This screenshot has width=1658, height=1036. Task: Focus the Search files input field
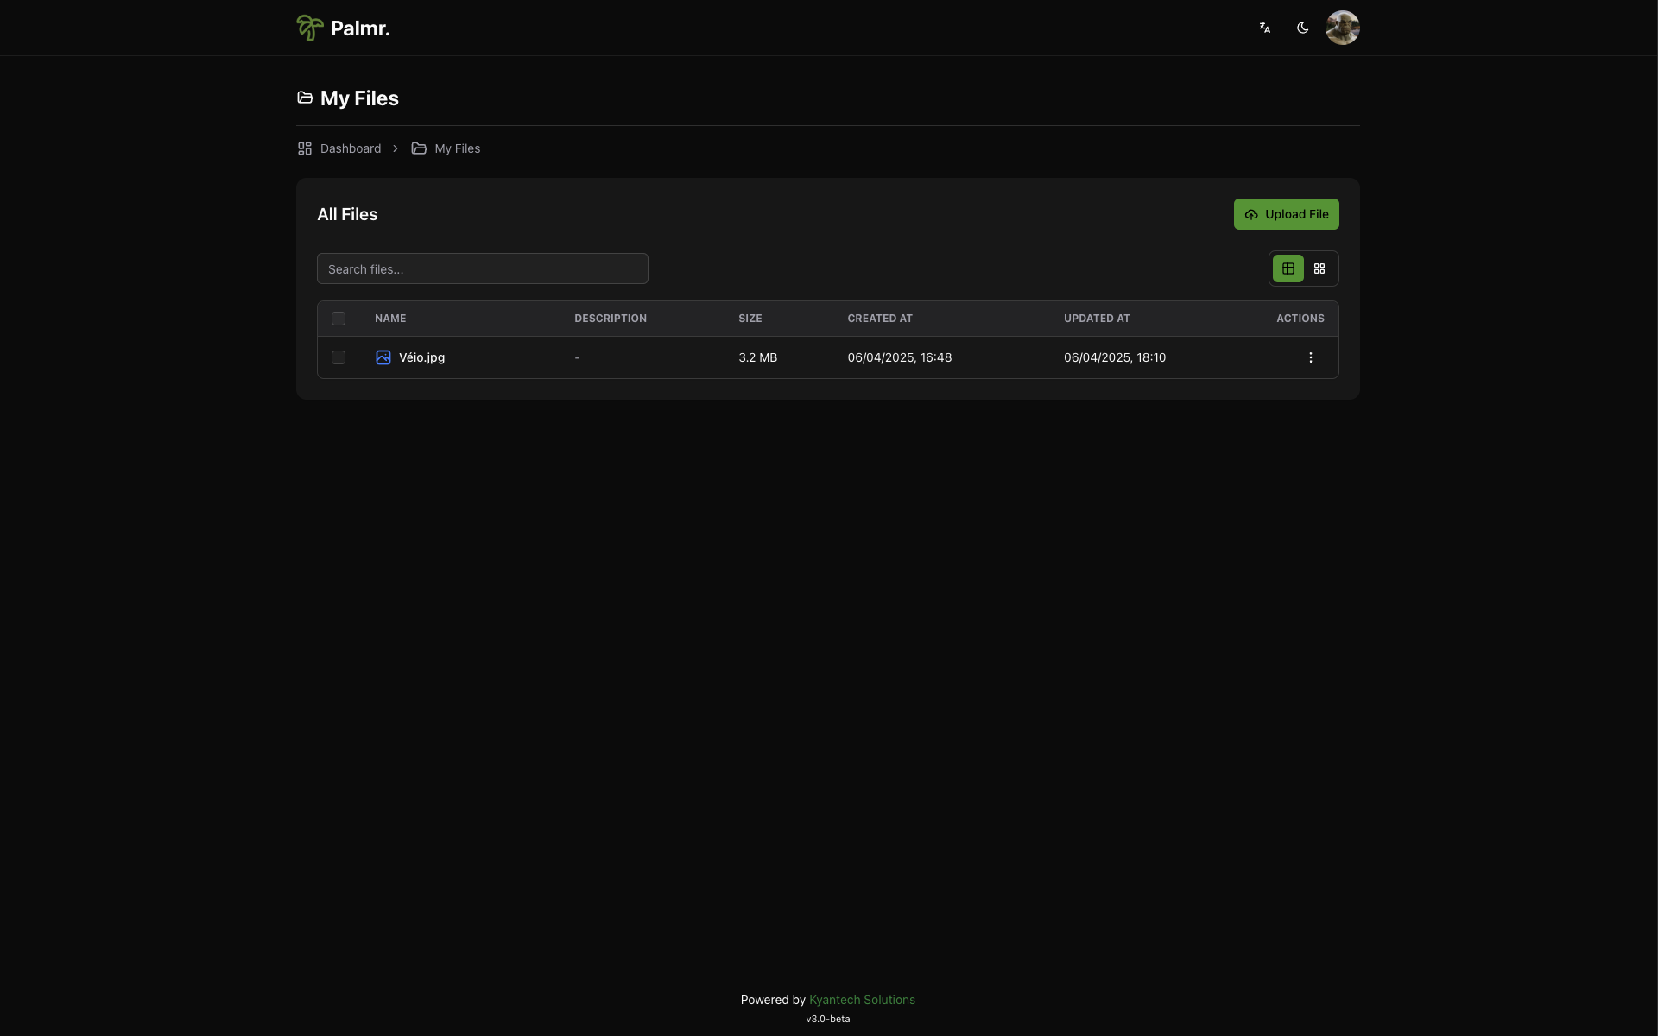coord(482,268)
